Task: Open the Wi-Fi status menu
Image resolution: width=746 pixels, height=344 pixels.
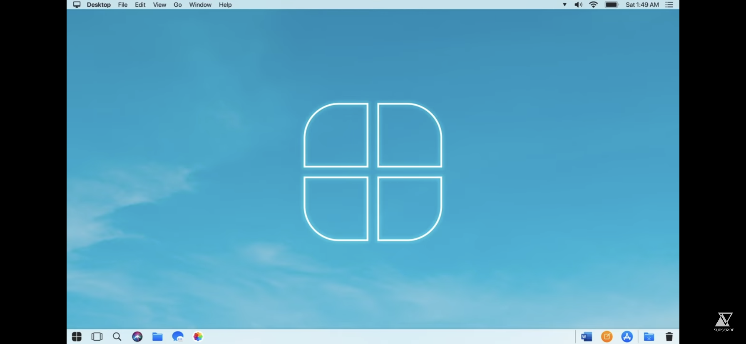Action: tap(594, 5)
